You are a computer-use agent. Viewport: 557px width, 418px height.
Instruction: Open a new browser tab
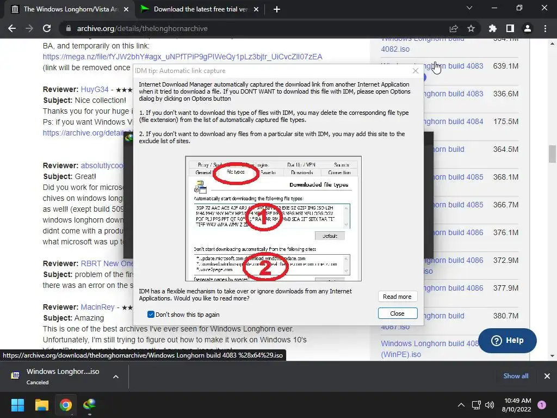(x=277, y=9)
